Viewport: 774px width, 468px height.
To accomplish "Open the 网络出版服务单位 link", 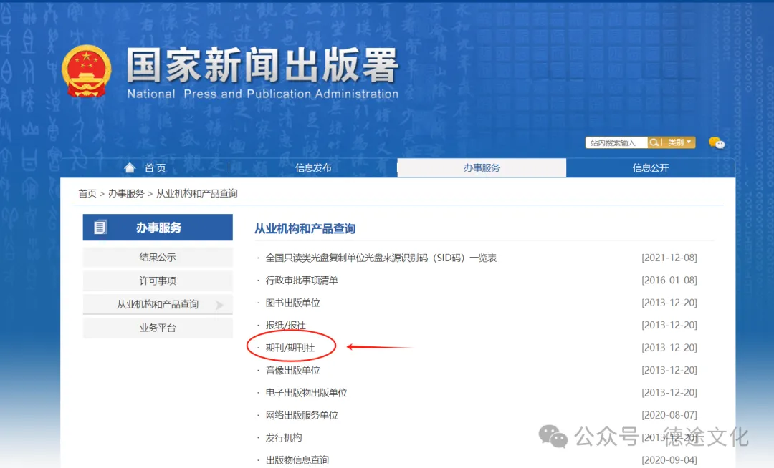I will 302,415.
